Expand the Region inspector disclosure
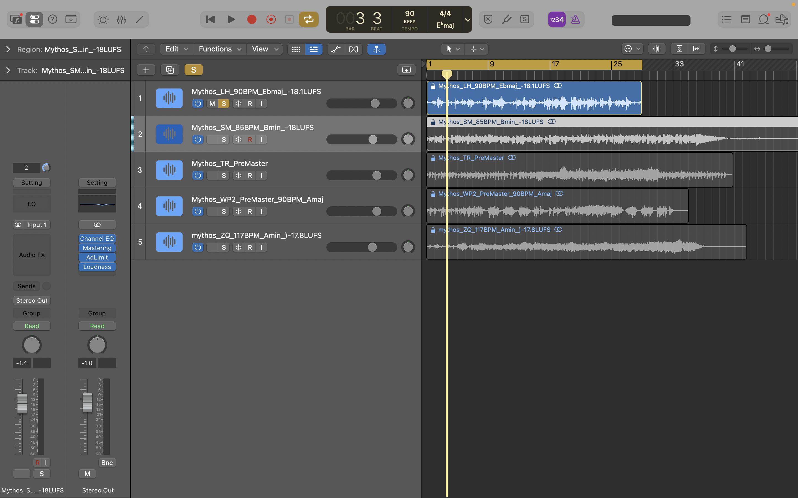798x498 pixels. [8, 50]
